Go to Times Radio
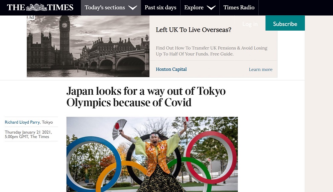The image size is (333, 192). [x=239, y=8]
